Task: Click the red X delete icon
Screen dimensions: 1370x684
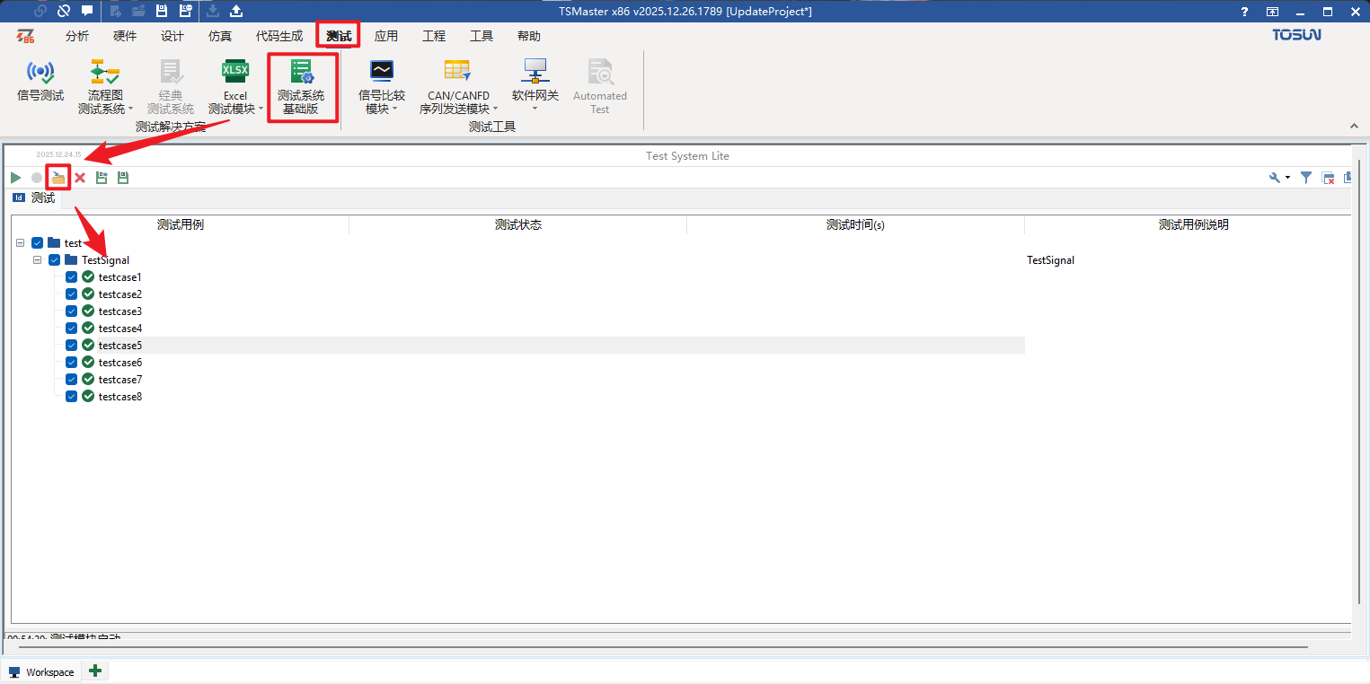Action: (80, 178)
